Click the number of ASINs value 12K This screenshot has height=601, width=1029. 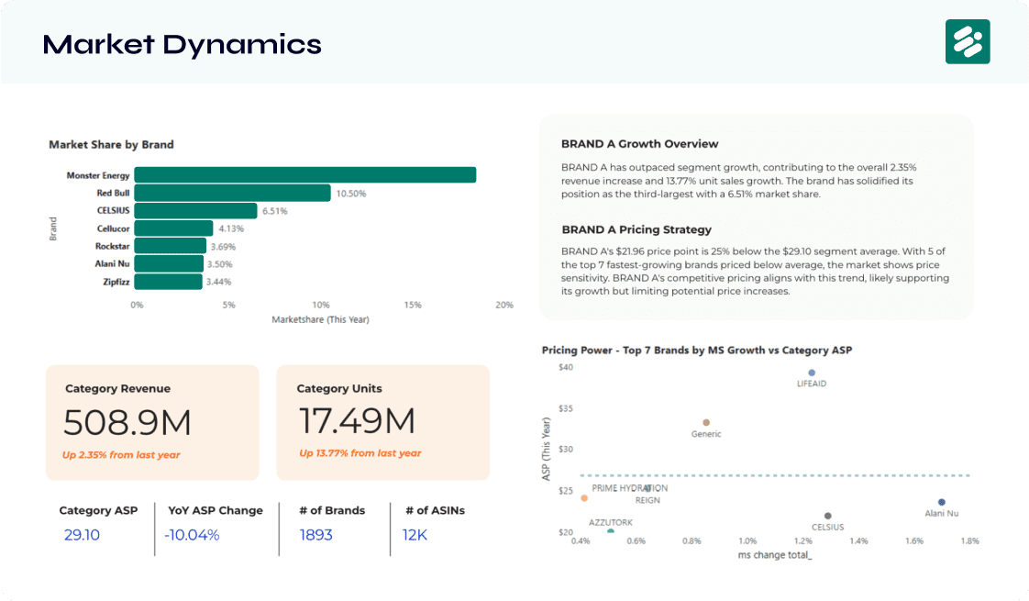click(x=415, y=535)
